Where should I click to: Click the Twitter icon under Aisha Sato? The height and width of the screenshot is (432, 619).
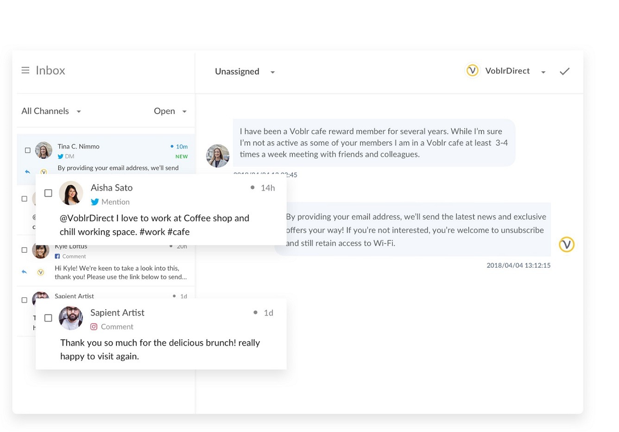tap(95, 202)
